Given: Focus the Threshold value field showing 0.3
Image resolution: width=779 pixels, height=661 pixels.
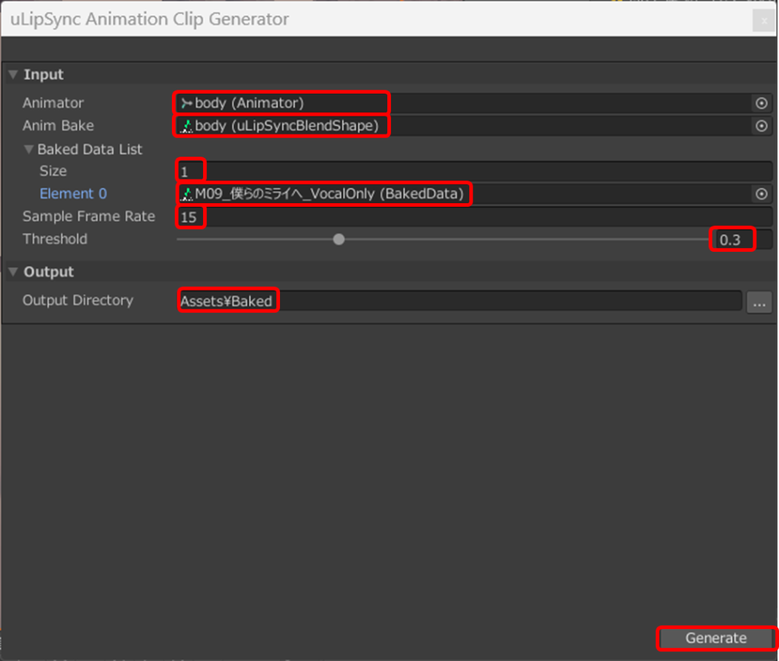Looking at the screenshot, I should coord(742,240).
